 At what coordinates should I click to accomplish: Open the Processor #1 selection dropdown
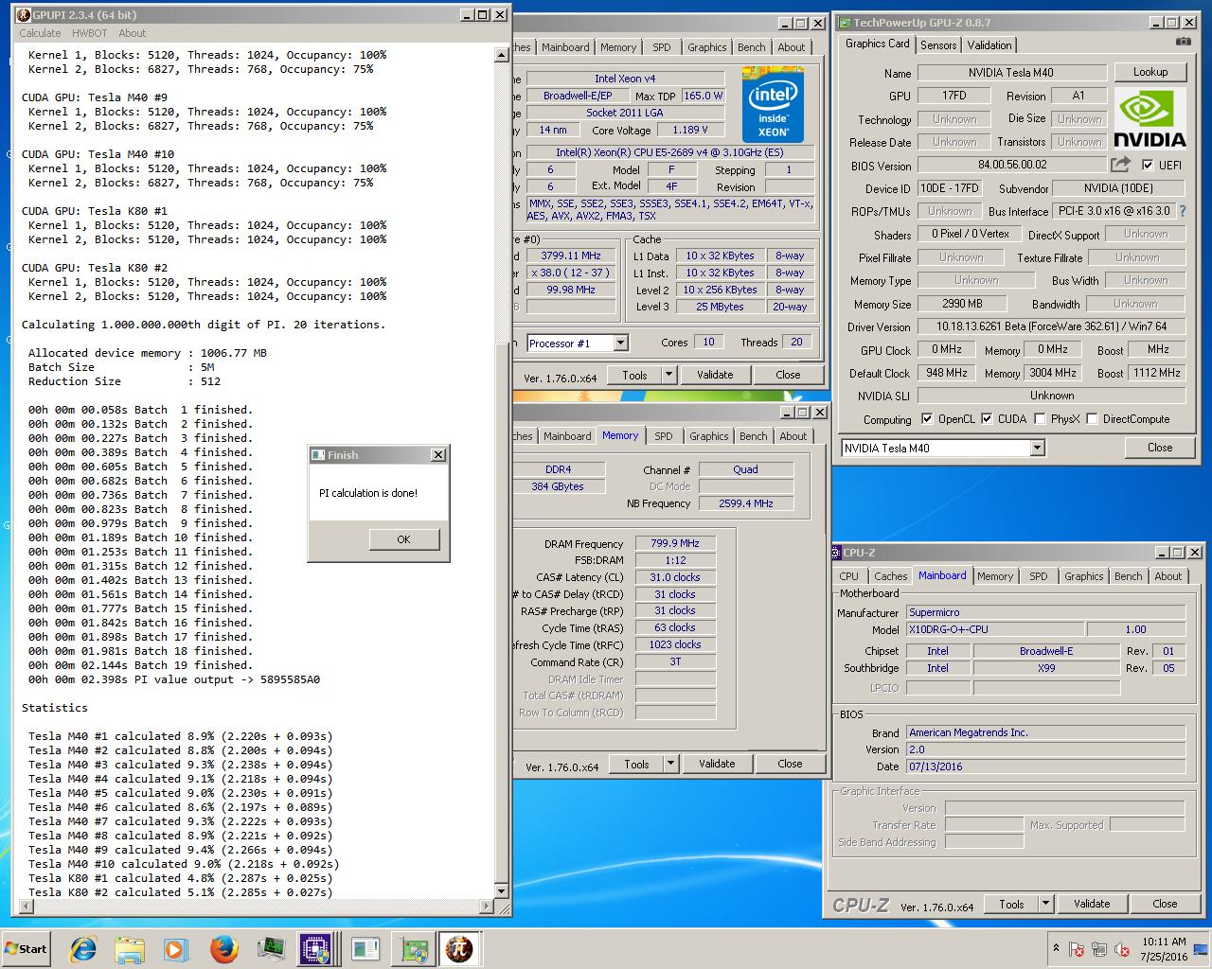pyautogui.click(x=620, y=343)
